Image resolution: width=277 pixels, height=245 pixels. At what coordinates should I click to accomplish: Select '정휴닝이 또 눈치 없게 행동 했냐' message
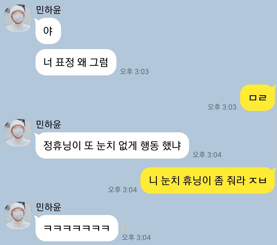pyautogui.click(x=112, y=146)
